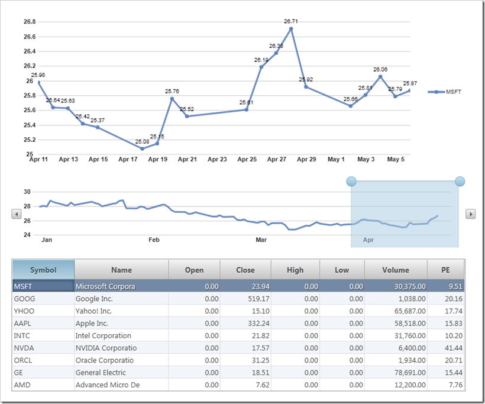Select the INTC row symbol
The width and height of the screenshot is (485, 404).
pos(43,335)
